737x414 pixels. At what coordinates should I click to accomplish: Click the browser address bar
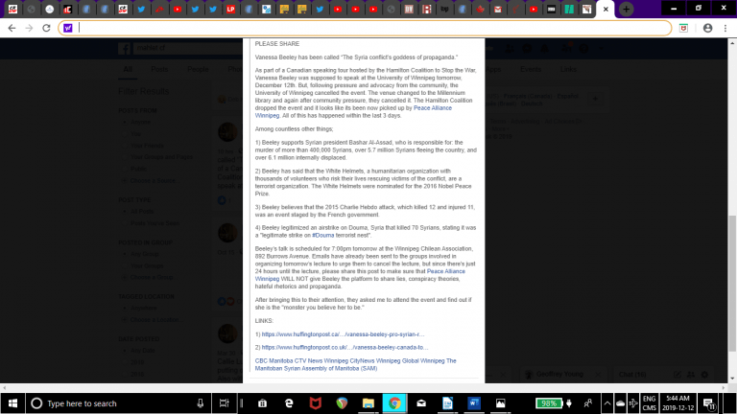click(x=365, y=29)
